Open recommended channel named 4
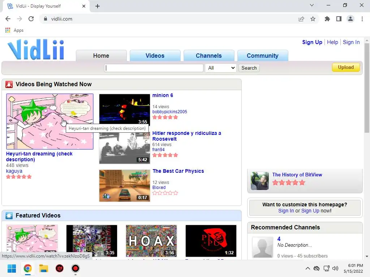This screenshot has height=277, width=370. point(279,239)
